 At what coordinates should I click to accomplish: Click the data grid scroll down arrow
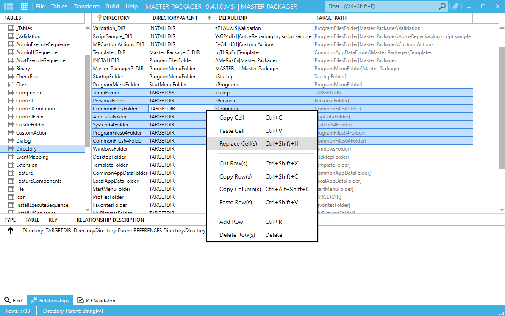(502, 209)
